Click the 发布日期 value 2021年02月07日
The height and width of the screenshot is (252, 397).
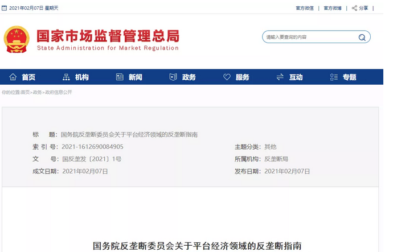tap(287, 171)
